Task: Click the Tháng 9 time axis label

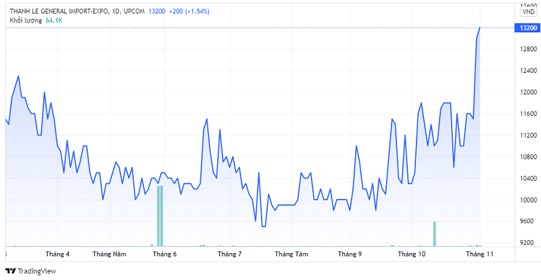Action: point(350,254)
